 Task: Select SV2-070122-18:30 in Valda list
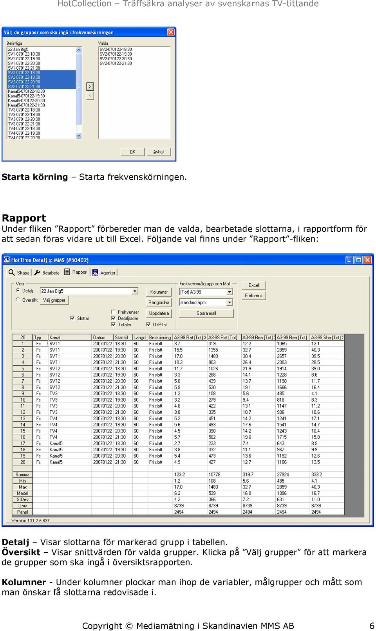(x=134, y=49)
